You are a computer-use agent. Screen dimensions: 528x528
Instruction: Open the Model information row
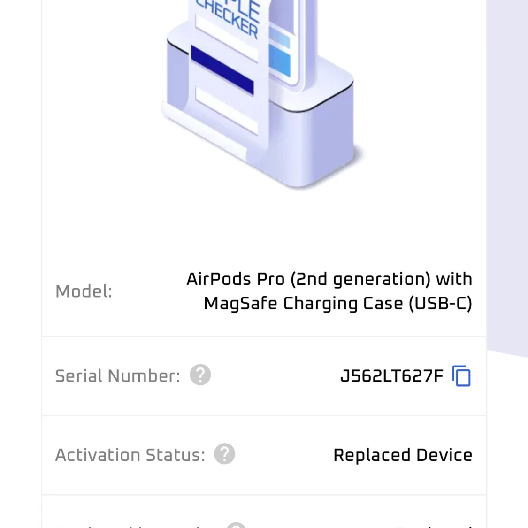pos(264,291)
